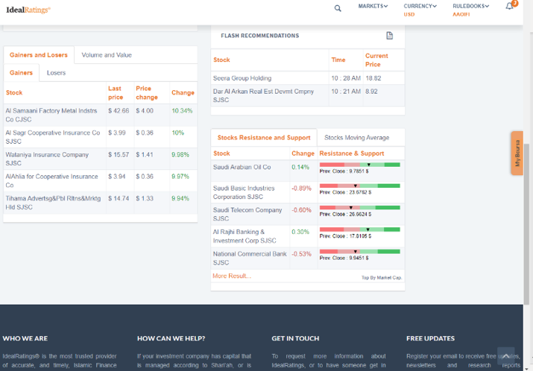The width and height of the screenshot is (533, 371).
Task: Open Al Sagr Cooperative Insurance stock
Action: click(53, 137)
